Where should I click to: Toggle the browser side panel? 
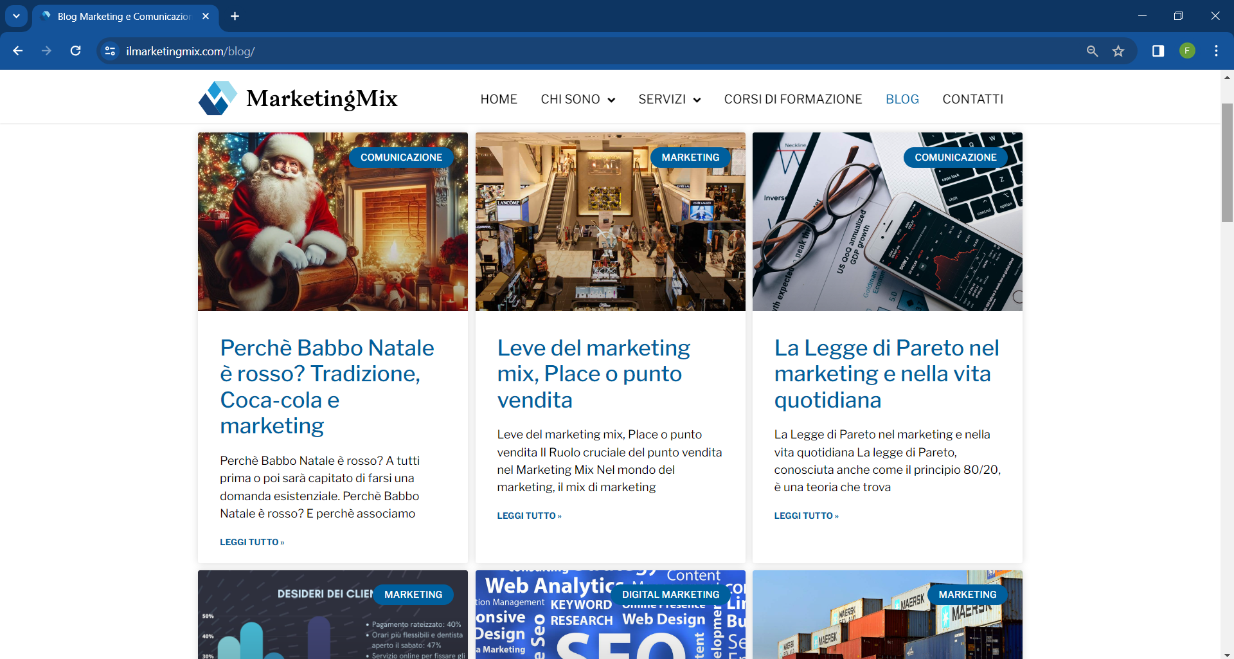(1158, 51)
